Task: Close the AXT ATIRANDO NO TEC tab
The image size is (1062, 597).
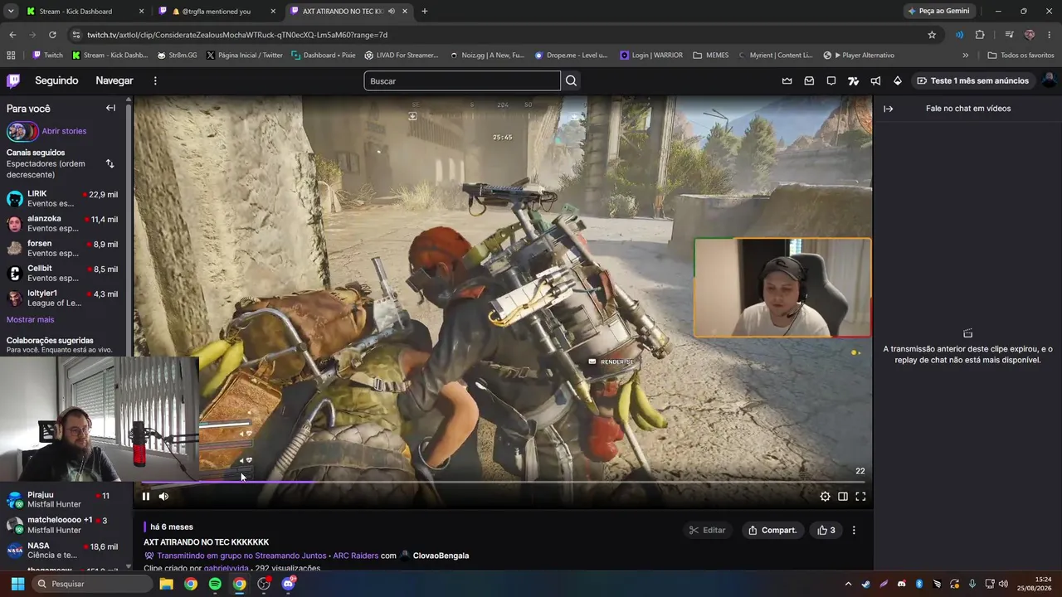Action: coord(405,12)
